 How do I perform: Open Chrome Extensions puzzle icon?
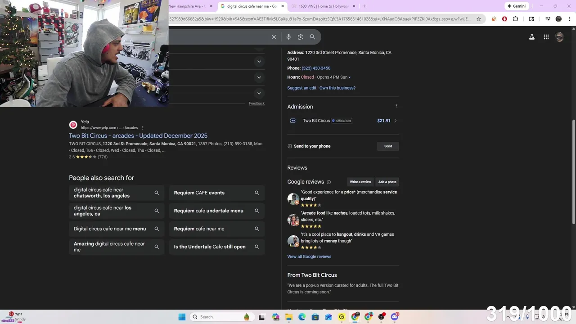(x=516, y=19)
